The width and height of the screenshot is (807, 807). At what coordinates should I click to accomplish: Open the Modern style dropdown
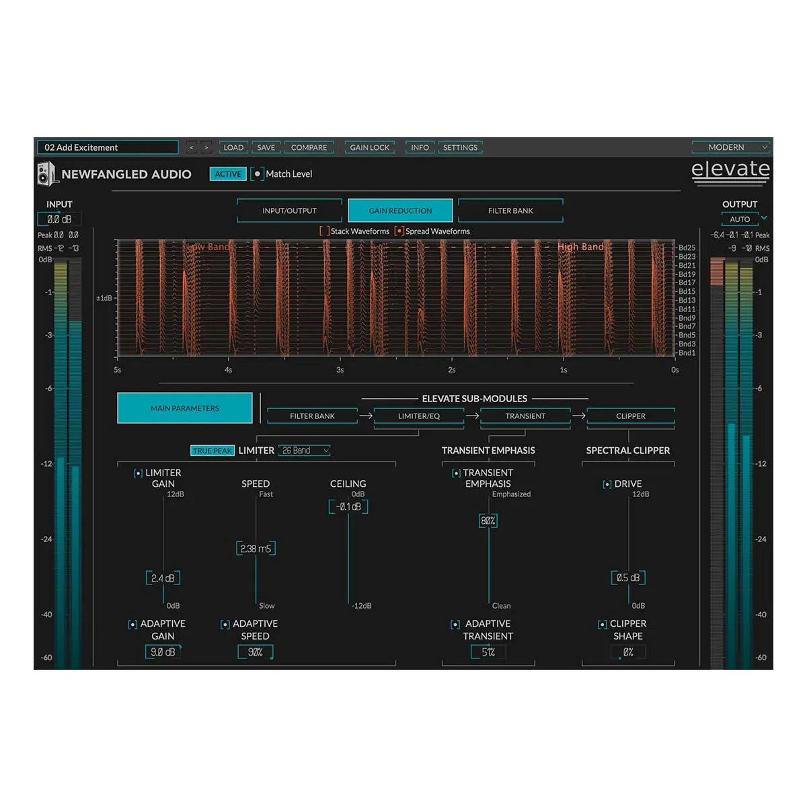[x=731, y=147]
